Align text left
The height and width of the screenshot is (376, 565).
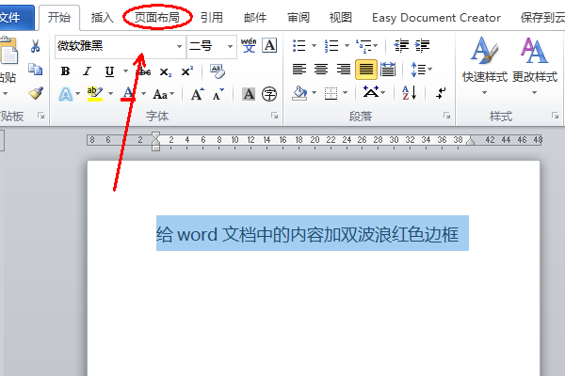point(299,69)
